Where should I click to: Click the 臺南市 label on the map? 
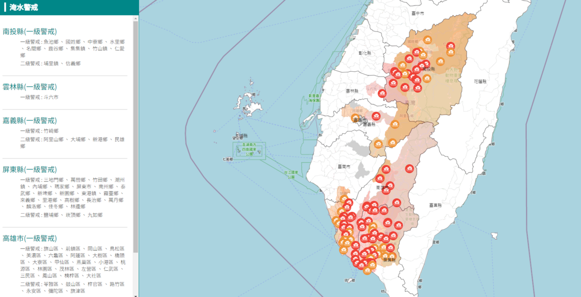click(344, 166)
